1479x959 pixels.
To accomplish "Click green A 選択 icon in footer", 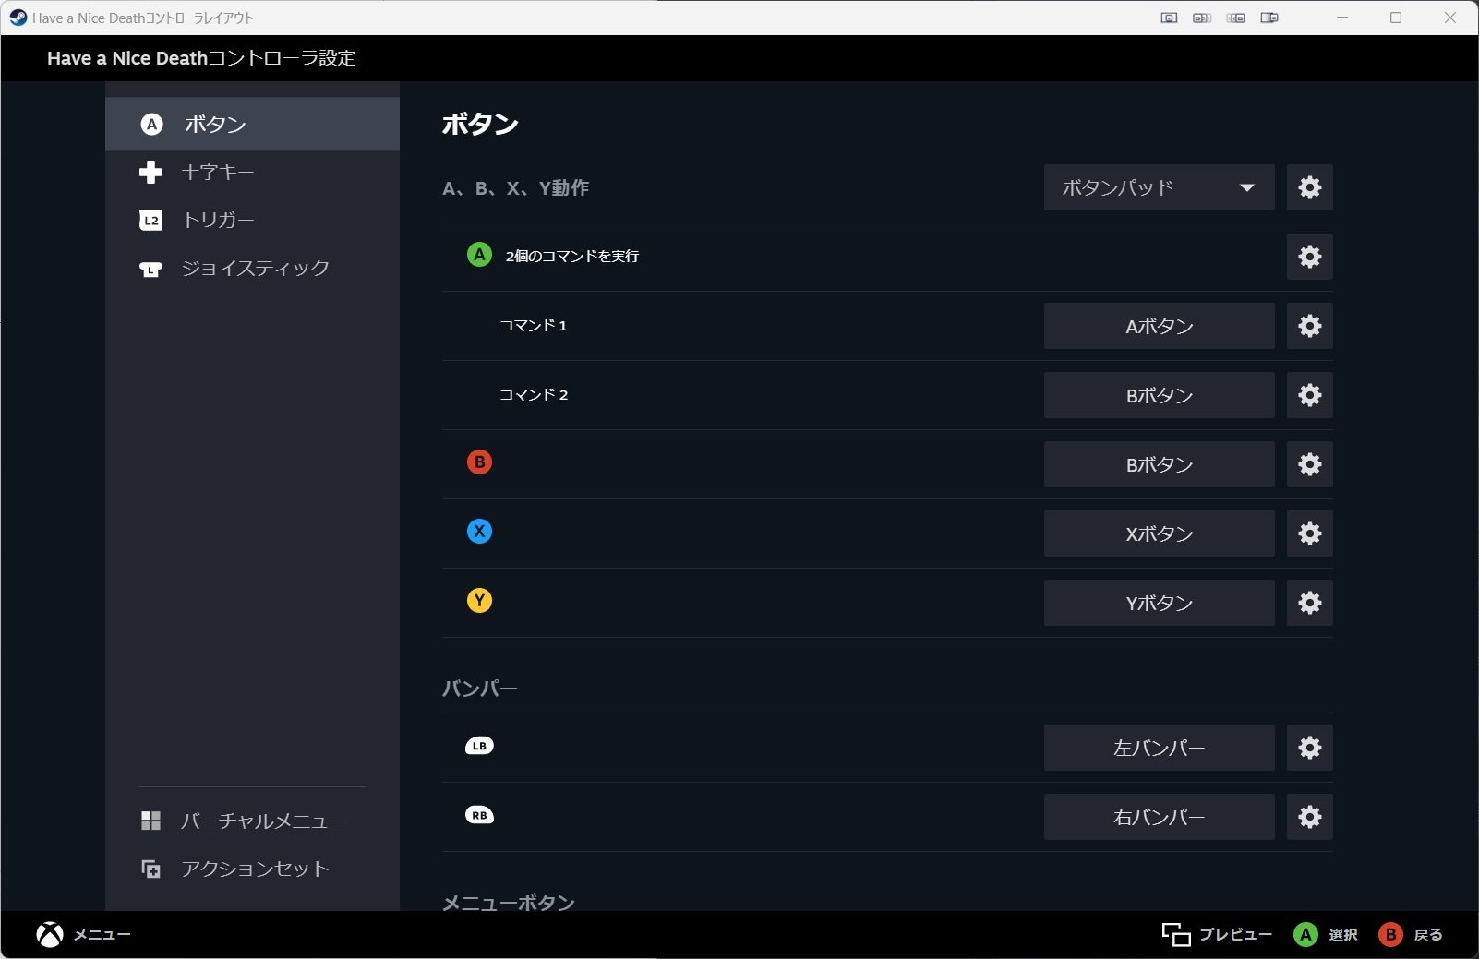I will click(1305, 934).
